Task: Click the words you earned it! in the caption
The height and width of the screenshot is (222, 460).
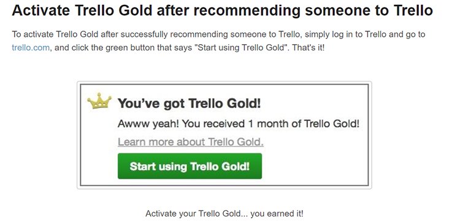Action: pyautogui.click(x=277, y=213)
